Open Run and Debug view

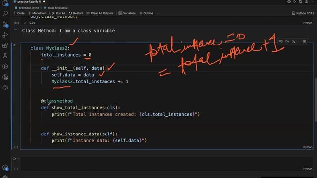pos(5,35)
